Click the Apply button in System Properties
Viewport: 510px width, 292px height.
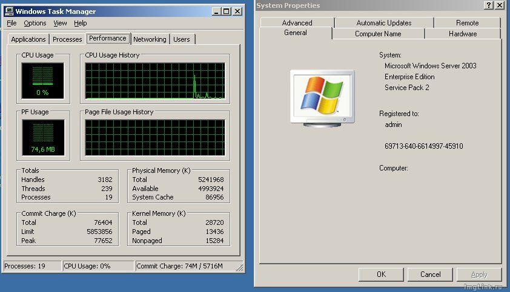coord(479,274)
